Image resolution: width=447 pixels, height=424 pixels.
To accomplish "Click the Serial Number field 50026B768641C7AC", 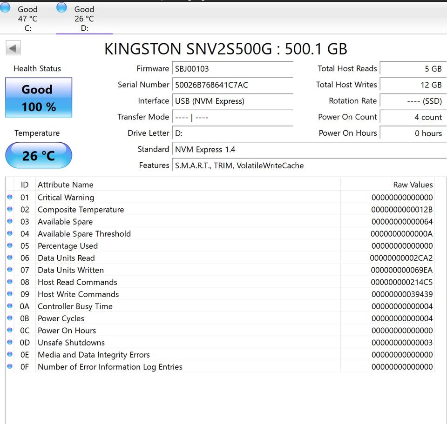I will [x=233, y=85].
